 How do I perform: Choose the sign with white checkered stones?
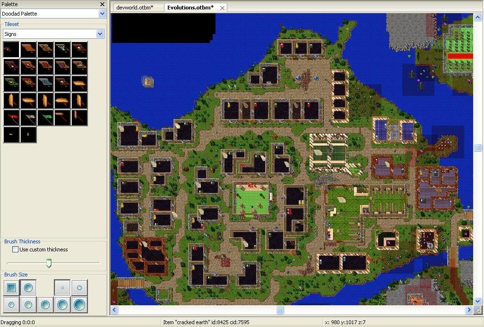(62, 50)
